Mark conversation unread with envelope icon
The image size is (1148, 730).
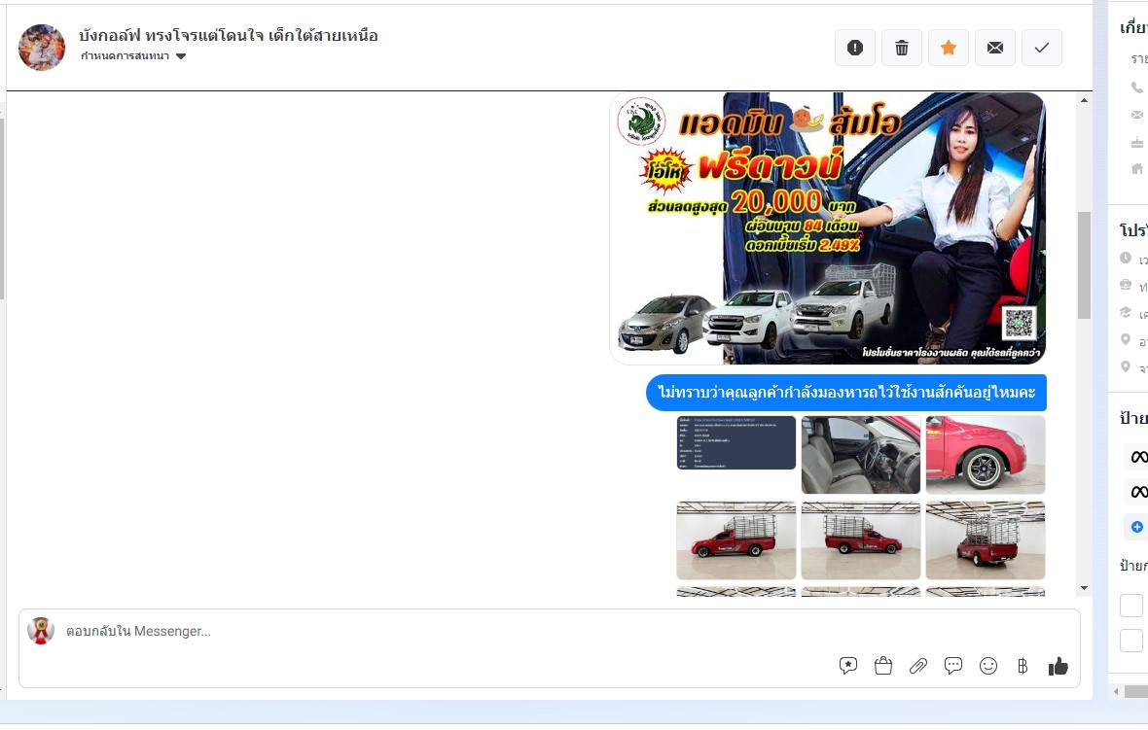point(995,48)
